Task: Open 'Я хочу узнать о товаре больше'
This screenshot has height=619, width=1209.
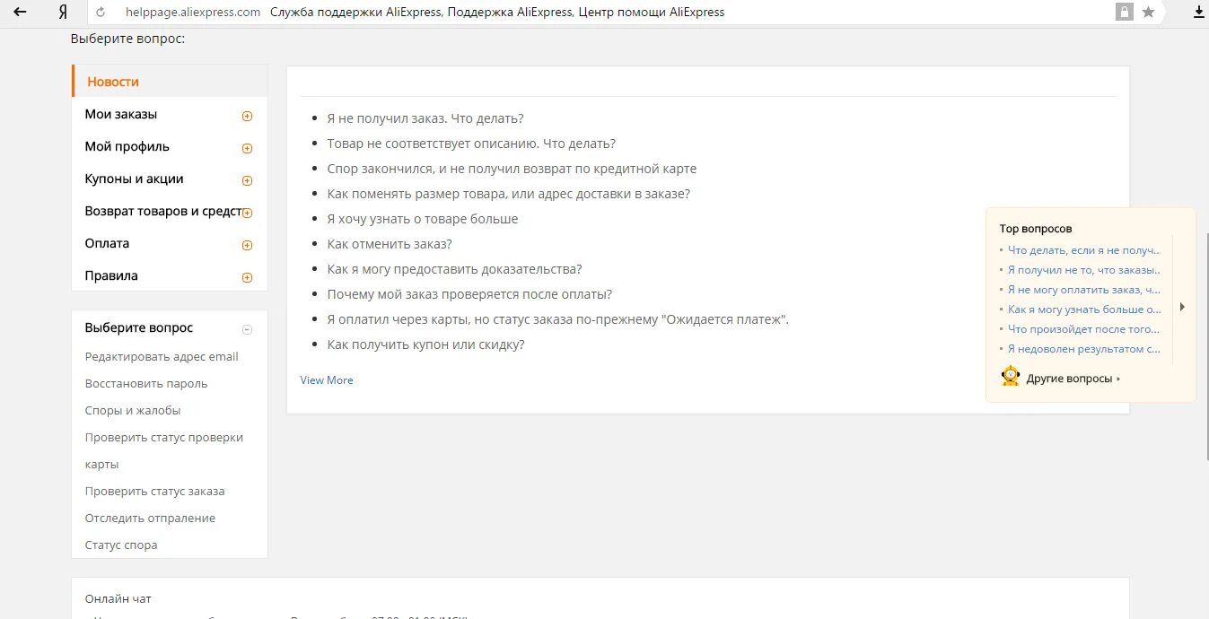Action: tap(423, 219)
